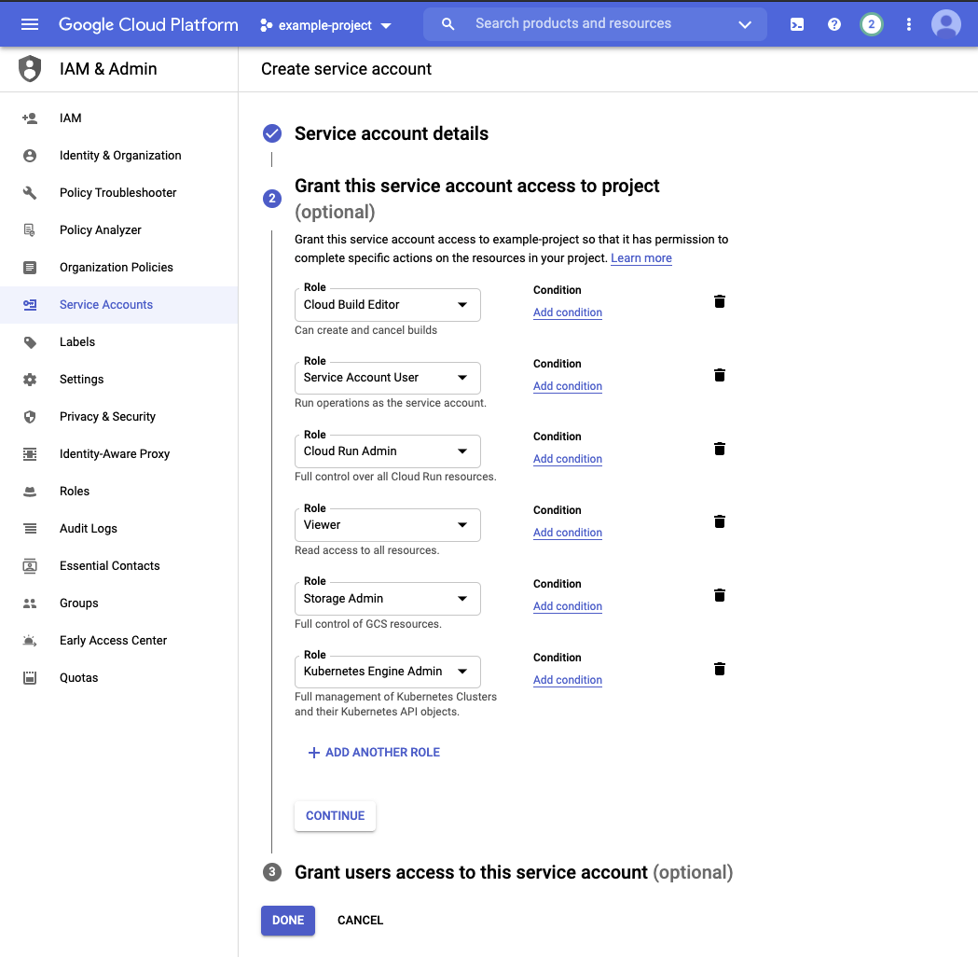Image resolution: width=978 pixels, height=957 pixels.
Task: Open the help question mark icon
Action: (833, 24)
